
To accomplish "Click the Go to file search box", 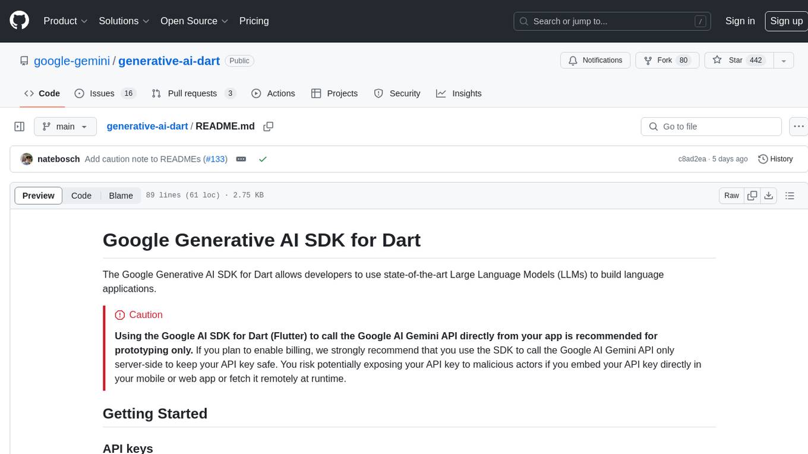I will (x=711, y=127).
